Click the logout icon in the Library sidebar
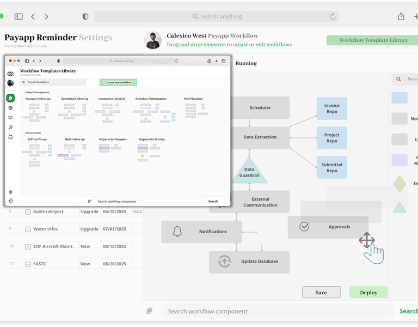This screenshot has width=418, height=327. [10, 201]
